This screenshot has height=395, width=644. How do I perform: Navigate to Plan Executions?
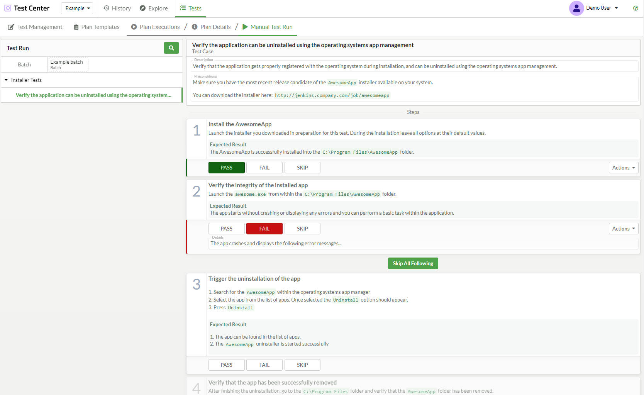pyautogui.click(x=156, y=27)
